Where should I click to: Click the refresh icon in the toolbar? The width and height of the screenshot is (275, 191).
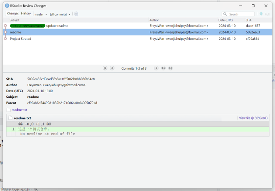pos(76,14)
